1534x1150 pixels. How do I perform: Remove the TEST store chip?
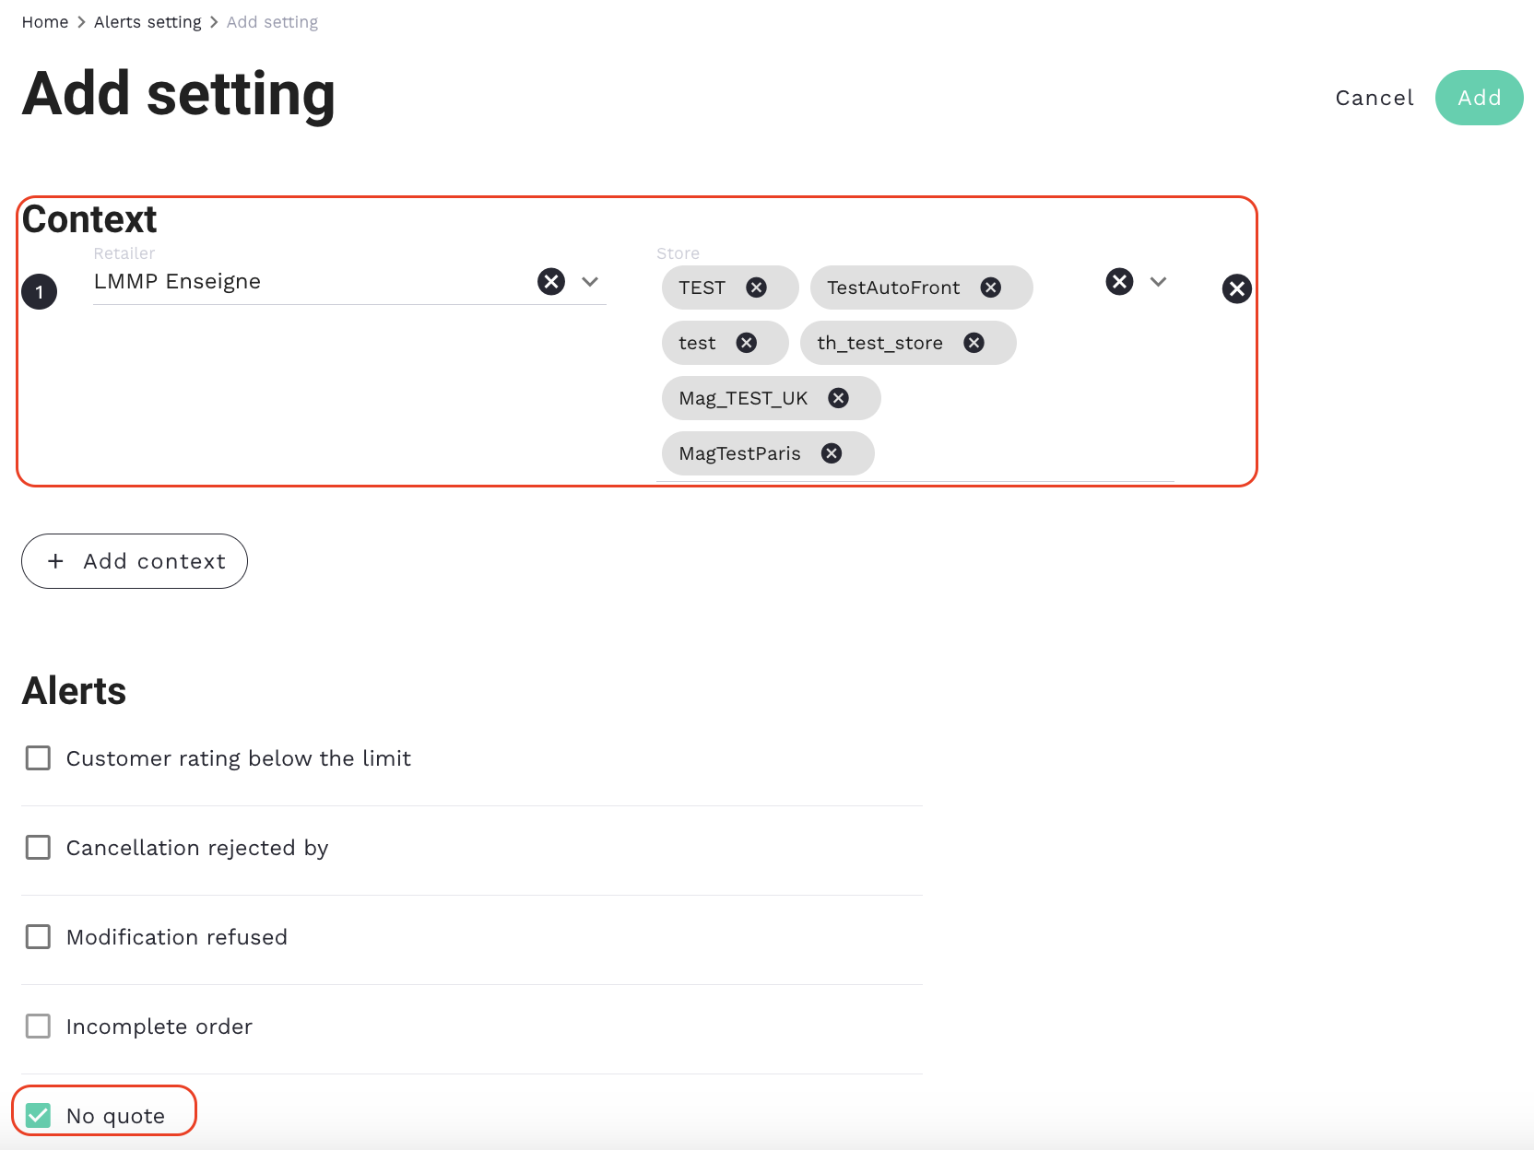click(756, 287)
